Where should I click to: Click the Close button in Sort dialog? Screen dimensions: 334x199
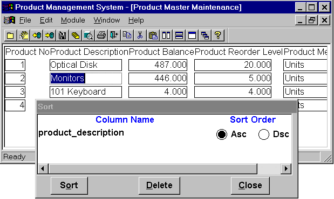tap(250, 186)
